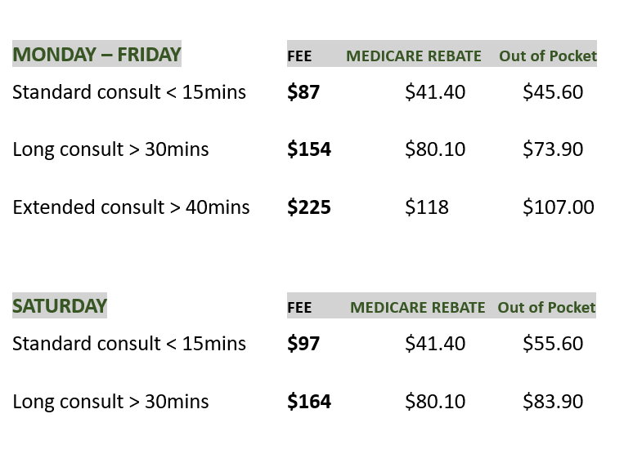Select the MEDICARE REBATE header above $118
This screenshot has width=624, height=476.
click(414, 56)
